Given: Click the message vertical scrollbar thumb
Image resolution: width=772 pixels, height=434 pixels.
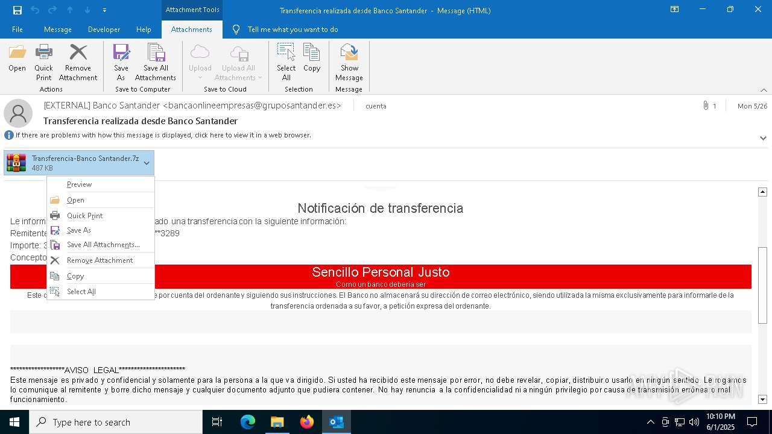Looking at the screenshot, I should click(x=762, y=286).
